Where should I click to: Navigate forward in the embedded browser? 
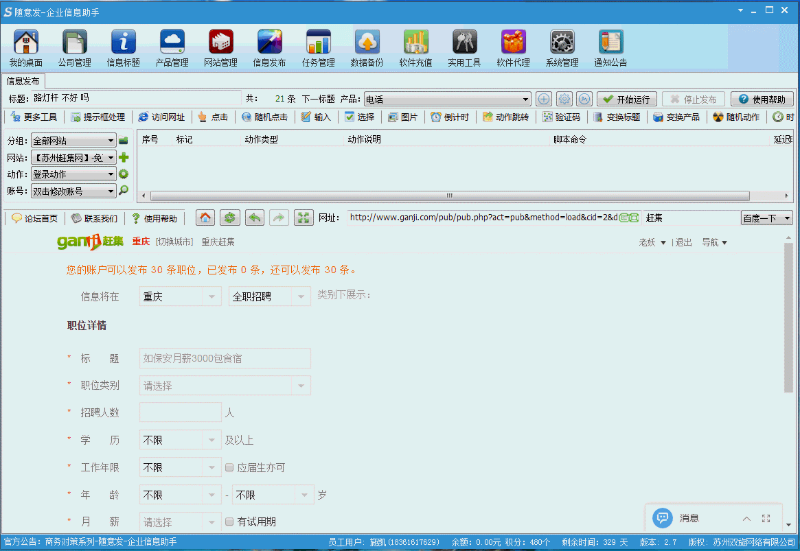point(279,218)
